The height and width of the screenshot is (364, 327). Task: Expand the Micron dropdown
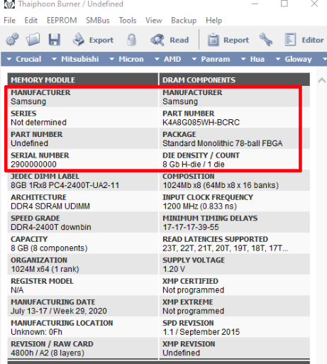click(x=126, y=59)
